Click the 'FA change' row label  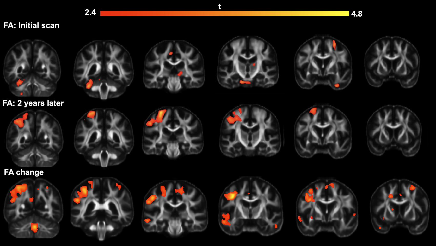(x=24, y=172)
